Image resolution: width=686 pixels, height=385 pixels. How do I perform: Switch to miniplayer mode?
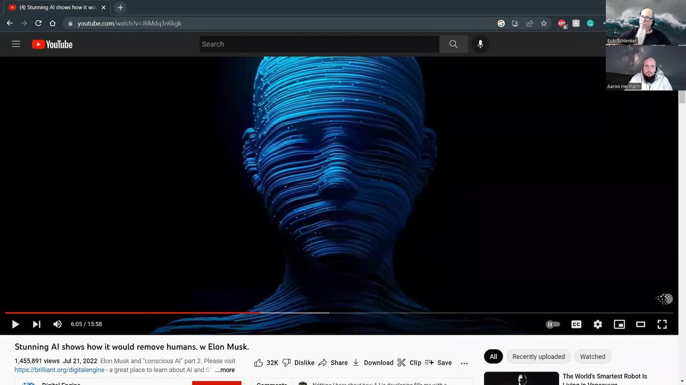(x=619, y=324)
